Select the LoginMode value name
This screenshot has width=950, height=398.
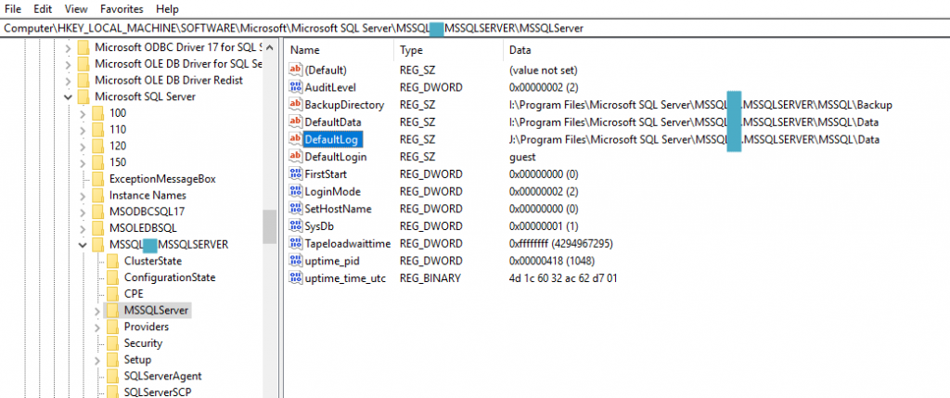click(333, 191)
